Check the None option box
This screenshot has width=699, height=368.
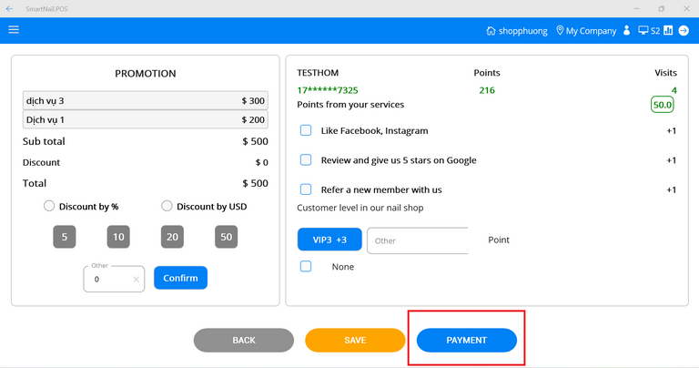coord(306,267)
